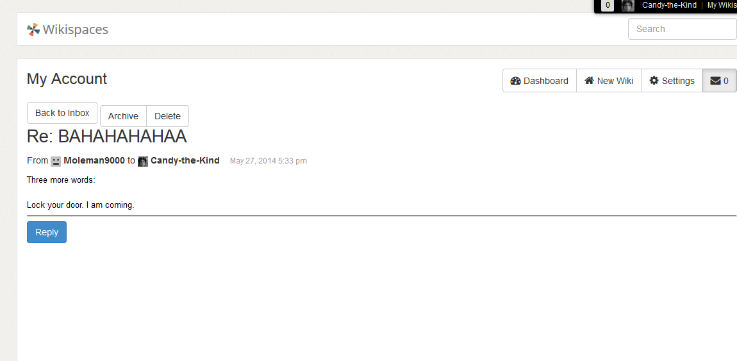Reply to Moleman9000's message

coord(47,232)
